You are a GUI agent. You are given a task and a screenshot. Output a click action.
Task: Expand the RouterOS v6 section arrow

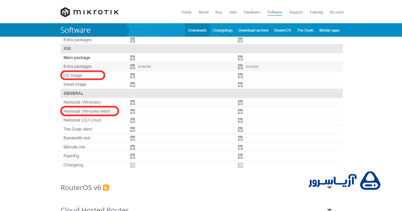330,187
